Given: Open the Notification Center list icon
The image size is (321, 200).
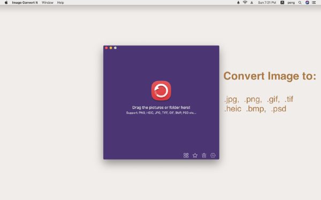Looking at the screenshot, I should [x=314, y=3].
